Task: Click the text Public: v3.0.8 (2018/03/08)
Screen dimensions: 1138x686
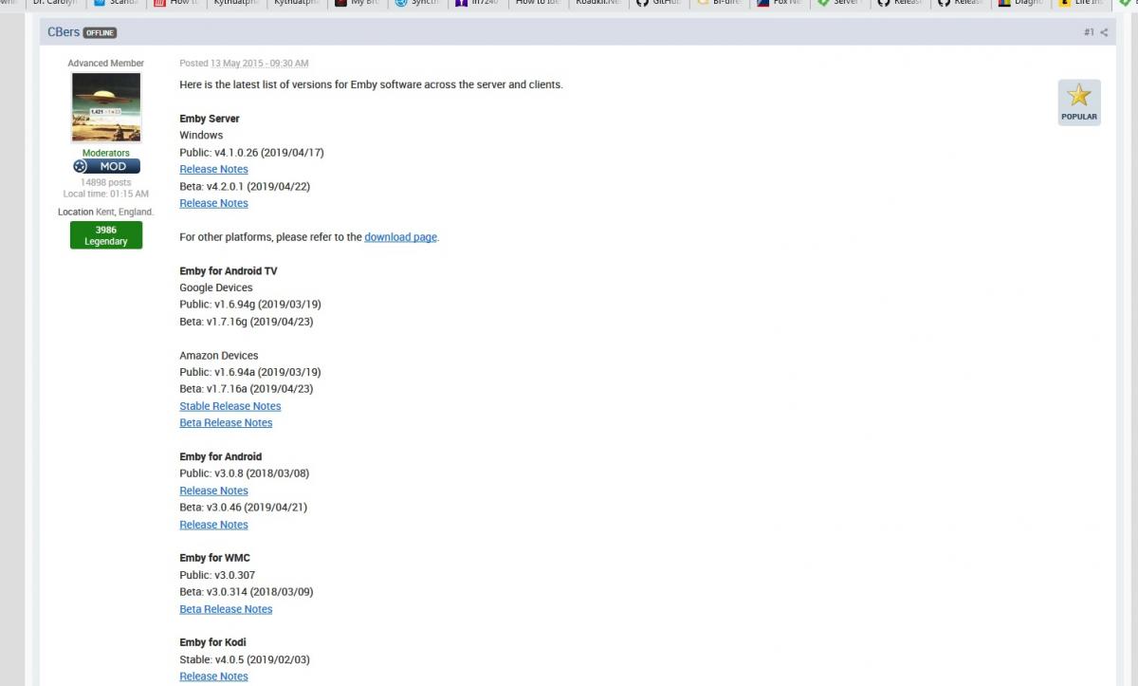Action: click(245, 473)
